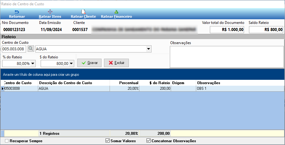
Task: Click the Observações grid column header
Action: pyautogui.click(x=240, y=83)
